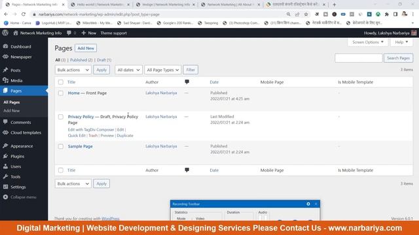The width and height of the screenshot is (419, 235).
Task: Duplicate the Privacy Policy page
Action: tap(125, 135)
